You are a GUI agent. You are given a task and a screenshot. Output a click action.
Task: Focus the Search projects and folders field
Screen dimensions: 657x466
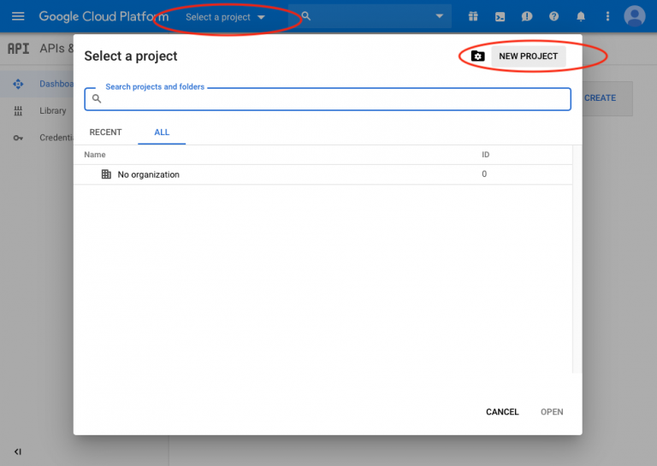pos(334,99)
